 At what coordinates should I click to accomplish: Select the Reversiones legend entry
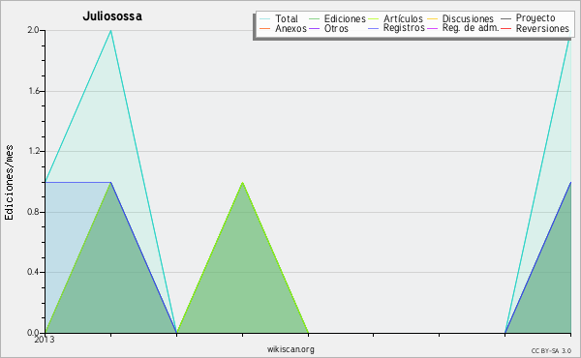tap(535, 28)
